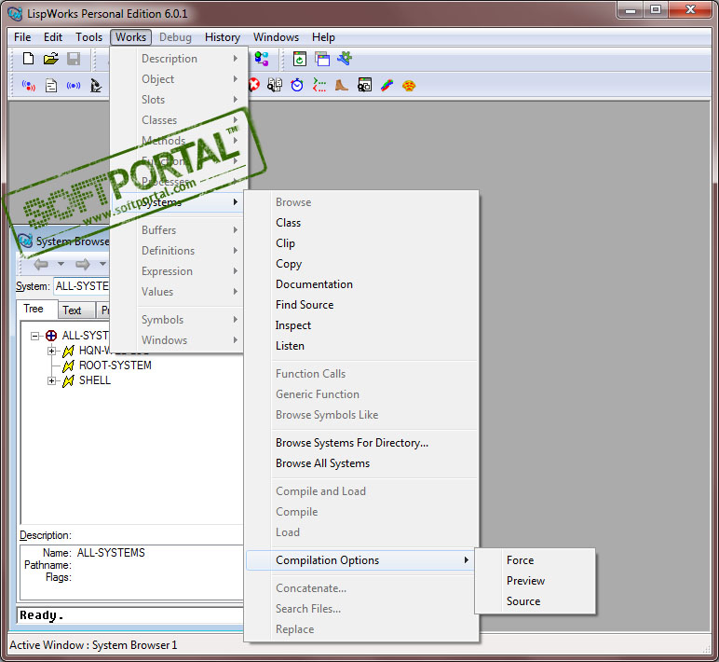The width and height of the screenshot is (719, 662).
Task: Choose Browse All Systems
Action: [361, 463]
